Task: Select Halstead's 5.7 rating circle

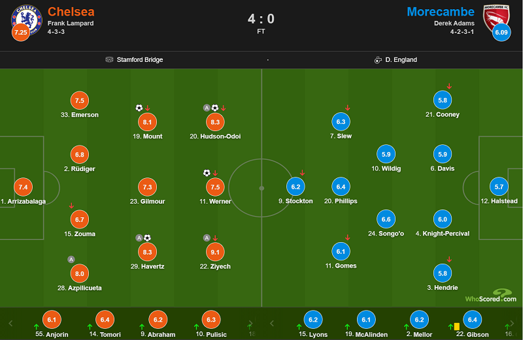Action: 499,187
